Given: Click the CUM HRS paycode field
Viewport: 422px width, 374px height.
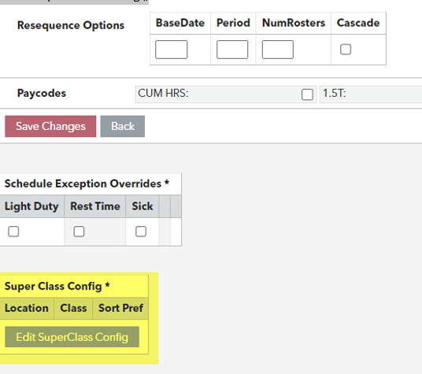Looking at the screenshot, I should coord(226,94).
